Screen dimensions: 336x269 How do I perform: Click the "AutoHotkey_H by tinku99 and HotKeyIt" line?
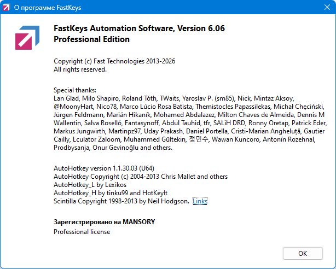coord(111,193)
